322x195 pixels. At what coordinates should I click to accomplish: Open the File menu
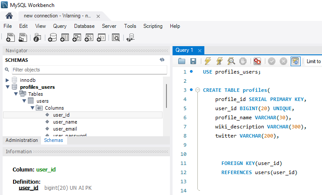pos(7,26)
